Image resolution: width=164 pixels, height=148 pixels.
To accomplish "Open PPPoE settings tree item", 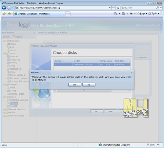I will pyautogui.click(x=12, y=63).
